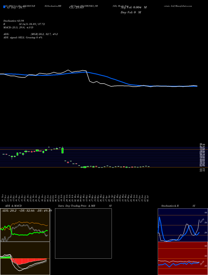Click the 'Stochastics & R' panel title

[x=170, y=206]
